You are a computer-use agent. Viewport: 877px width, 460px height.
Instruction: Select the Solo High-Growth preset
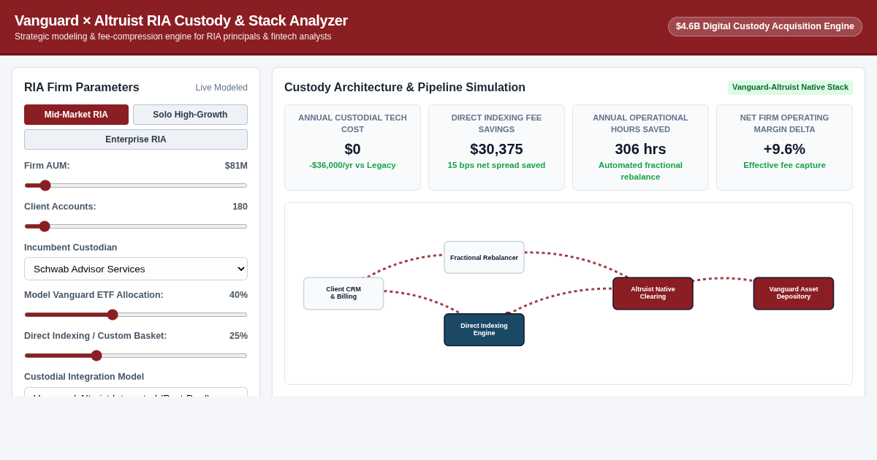point(190,115)
